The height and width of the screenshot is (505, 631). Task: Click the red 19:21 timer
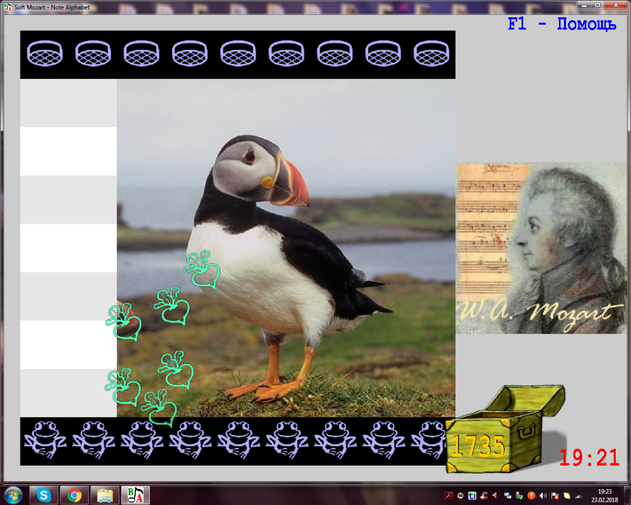[x=589, y=458]
